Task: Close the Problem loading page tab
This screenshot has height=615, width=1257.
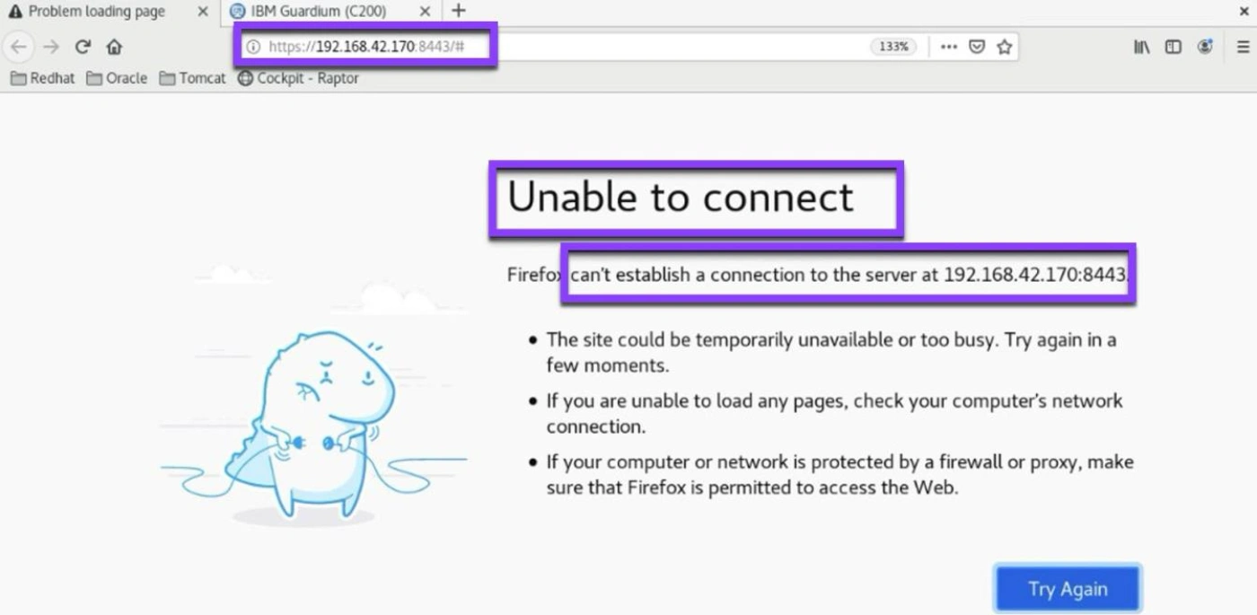Action: (203, 12)
